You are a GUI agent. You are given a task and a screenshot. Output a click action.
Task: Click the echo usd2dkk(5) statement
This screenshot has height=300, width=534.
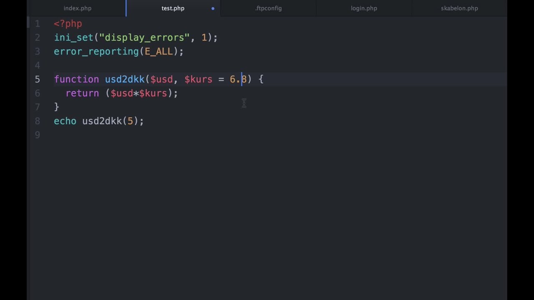[99, 121]
